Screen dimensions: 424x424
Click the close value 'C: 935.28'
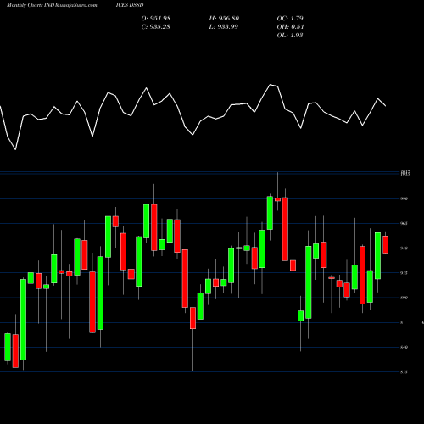point(156,27)
